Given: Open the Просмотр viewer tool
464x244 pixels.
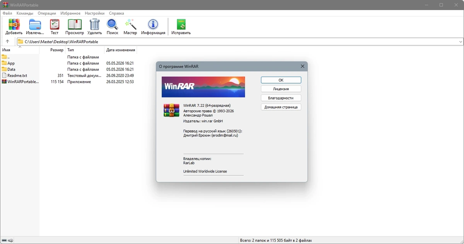Looking at the screenshot, I should click(75, 25).
